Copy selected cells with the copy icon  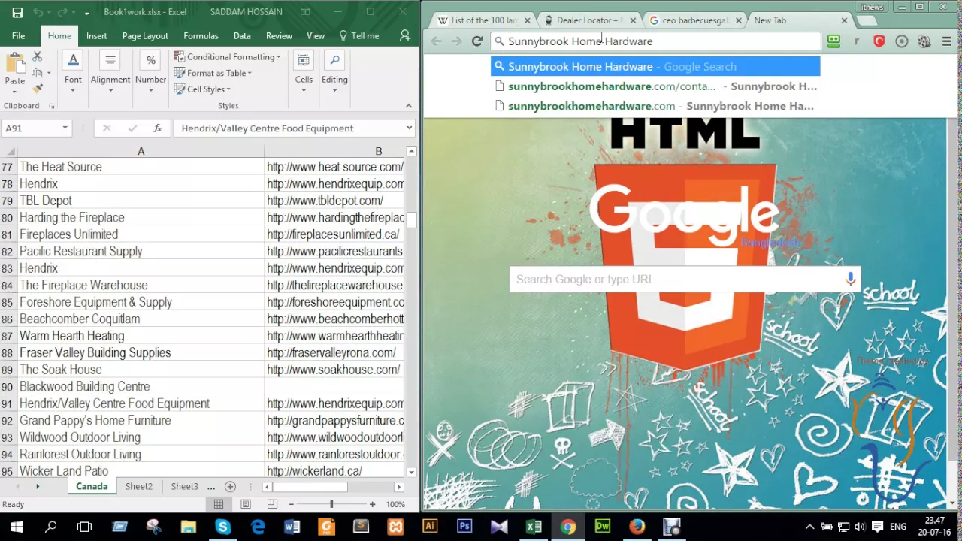(x=37, y=73)
